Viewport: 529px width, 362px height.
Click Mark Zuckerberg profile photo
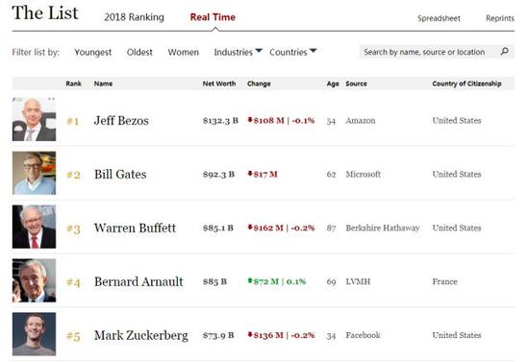34,334
